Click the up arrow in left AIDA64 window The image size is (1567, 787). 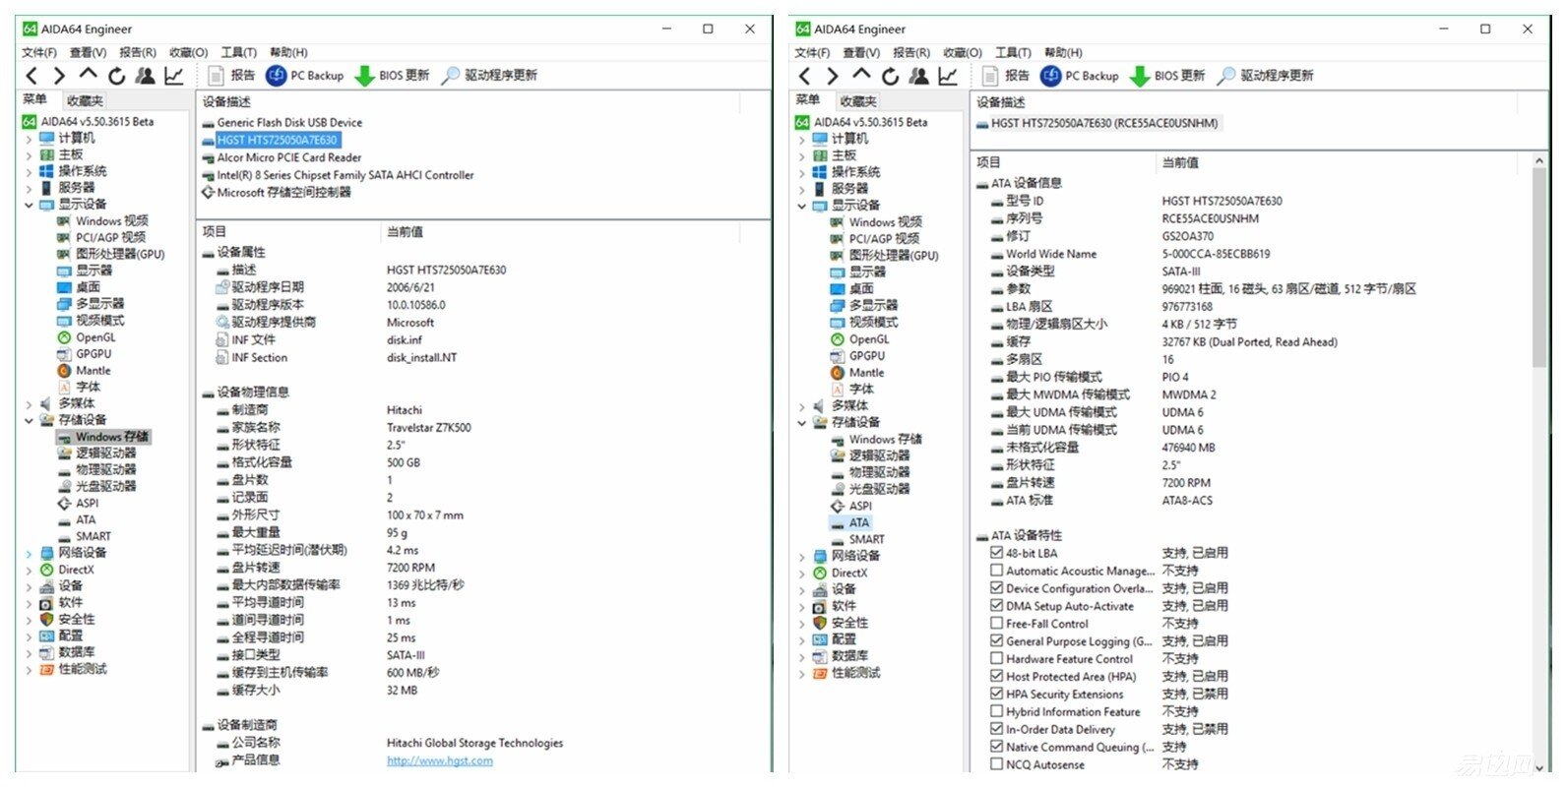pos(88,75)
